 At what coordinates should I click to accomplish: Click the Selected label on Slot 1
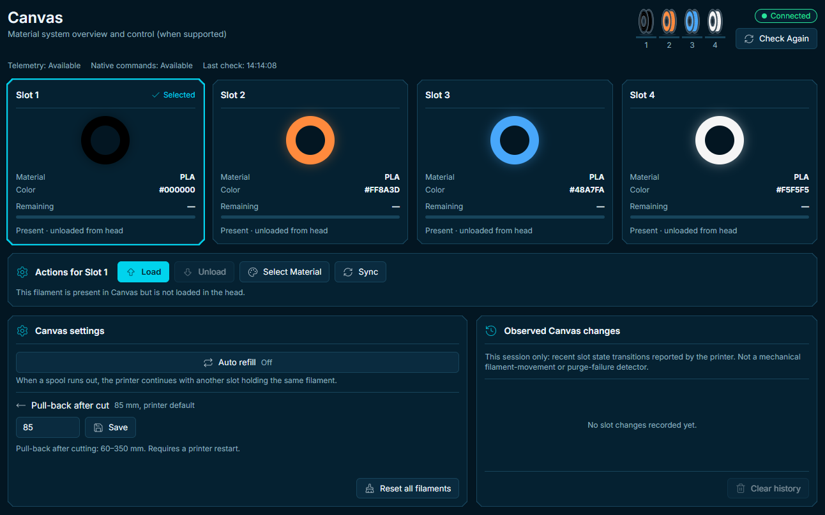(174, 95)
